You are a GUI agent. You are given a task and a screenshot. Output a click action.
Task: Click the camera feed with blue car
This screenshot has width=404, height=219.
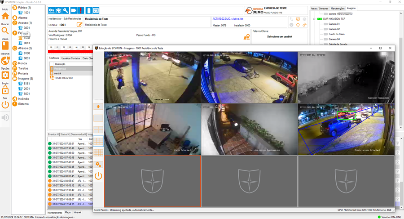(x=346, y=129)
